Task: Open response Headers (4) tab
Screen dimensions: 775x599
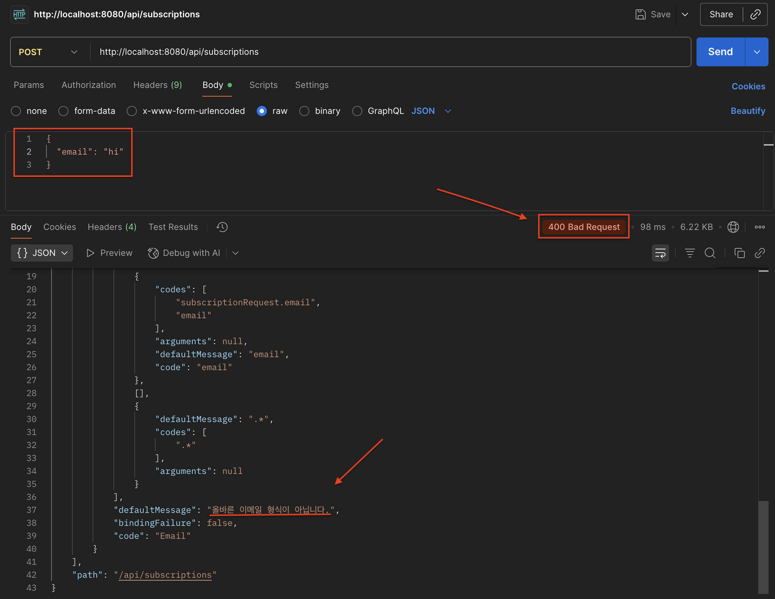Action: pos(112,227)
